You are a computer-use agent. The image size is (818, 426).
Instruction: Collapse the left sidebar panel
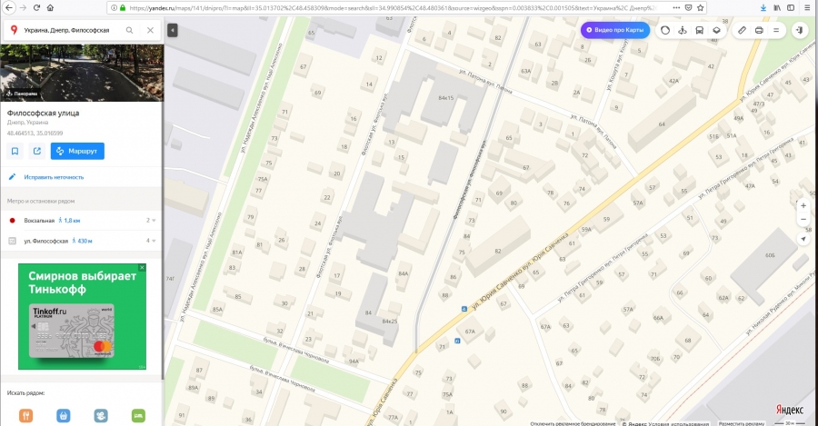pyautogui.click(x=173, y=30)
